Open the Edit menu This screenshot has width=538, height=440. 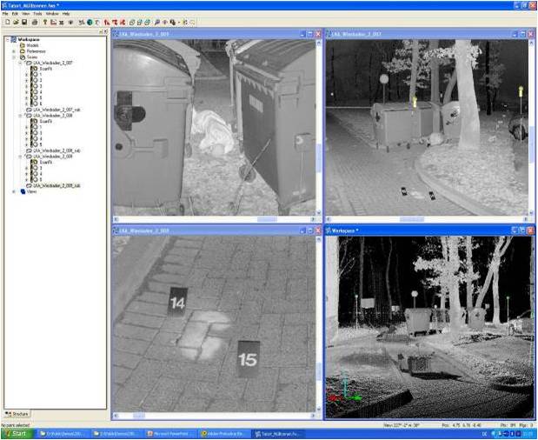coord(15,14)
